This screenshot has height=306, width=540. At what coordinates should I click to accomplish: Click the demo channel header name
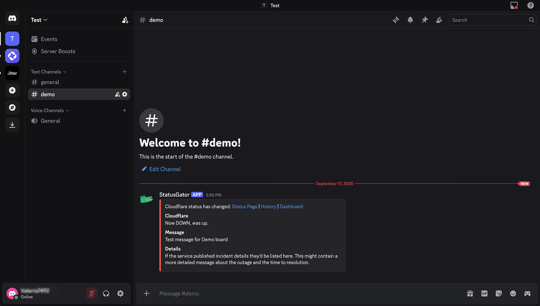(x=156, y=20)
